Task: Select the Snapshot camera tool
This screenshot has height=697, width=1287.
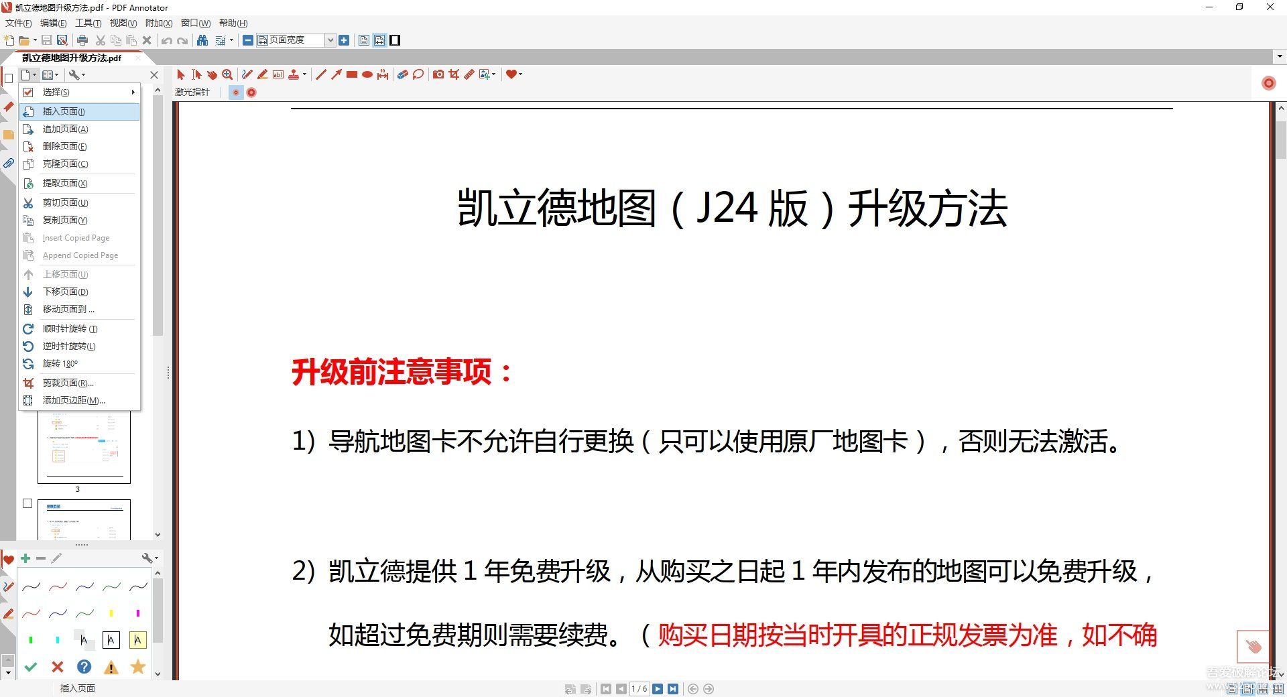Action: tap(439, 74)
